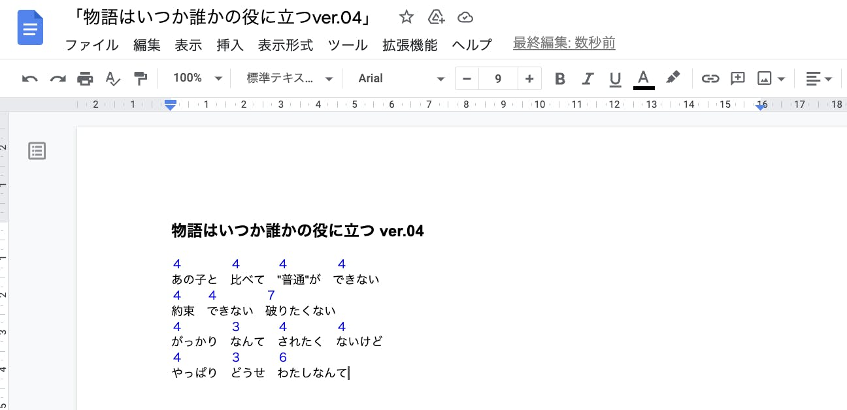
Task: Run spell check with the checkmark icon
Action: [x=113, y=79]
